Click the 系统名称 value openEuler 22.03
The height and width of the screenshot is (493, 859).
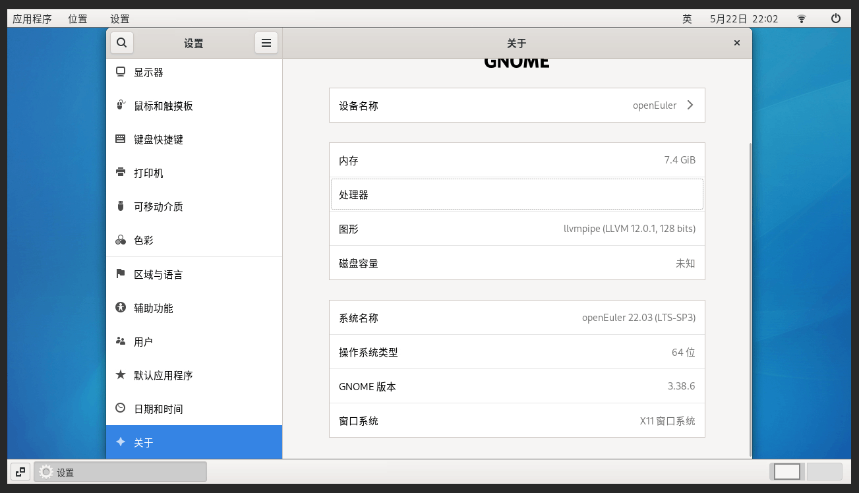639,318
